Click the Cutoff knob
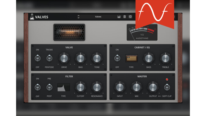Viewport: 206px width, 116px height. click(80, 87)
